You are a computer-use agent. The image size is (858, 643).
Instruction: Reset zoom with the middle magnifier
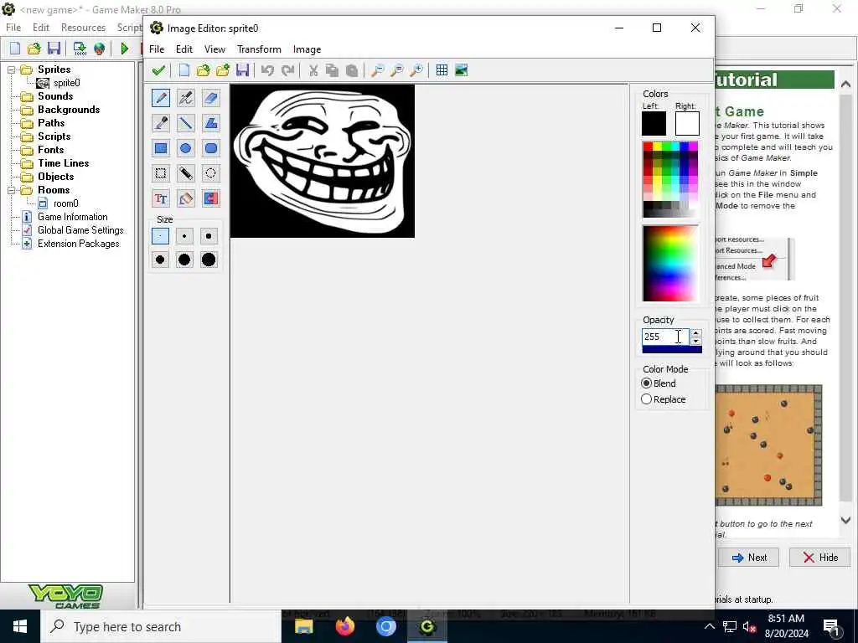396,70
